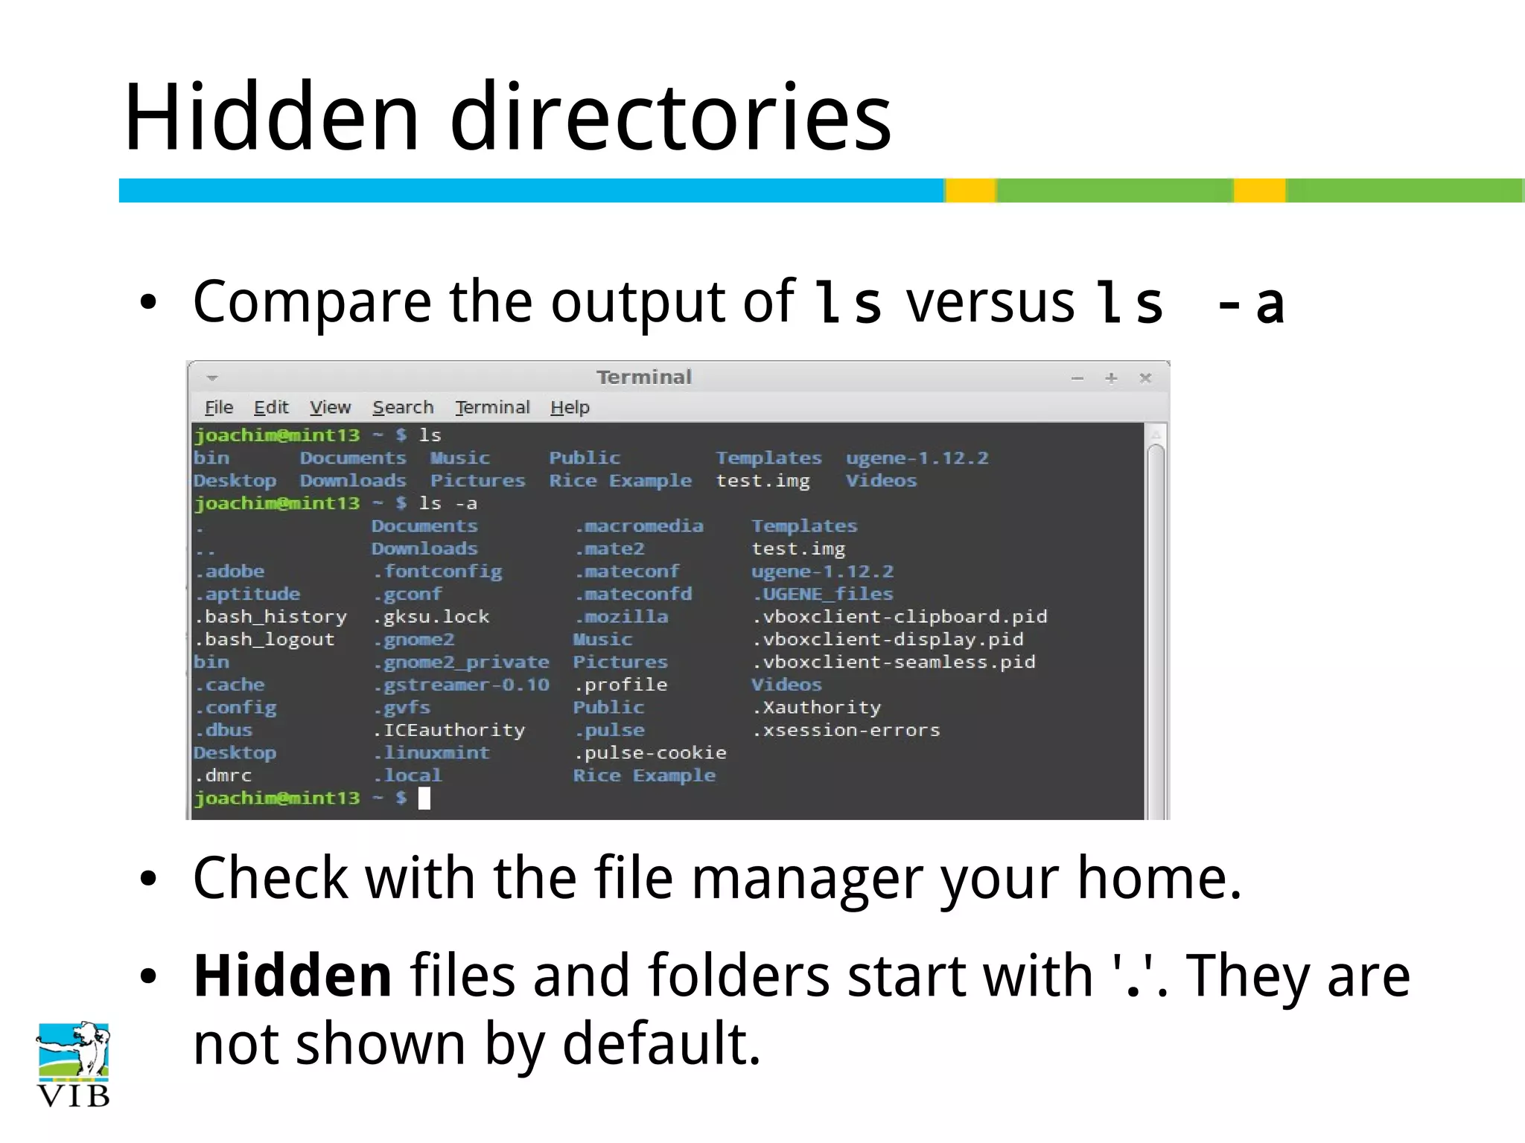1525x1143 pixels.
Task: Close the Terminal window with x icon
Action: (1145, 378)
